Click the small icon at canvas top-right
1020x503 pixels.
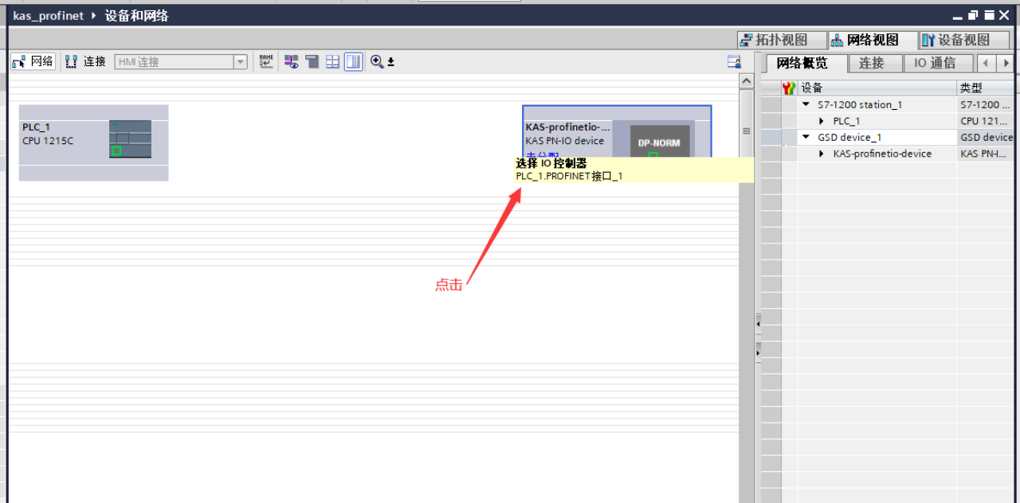tap(734, 62)
